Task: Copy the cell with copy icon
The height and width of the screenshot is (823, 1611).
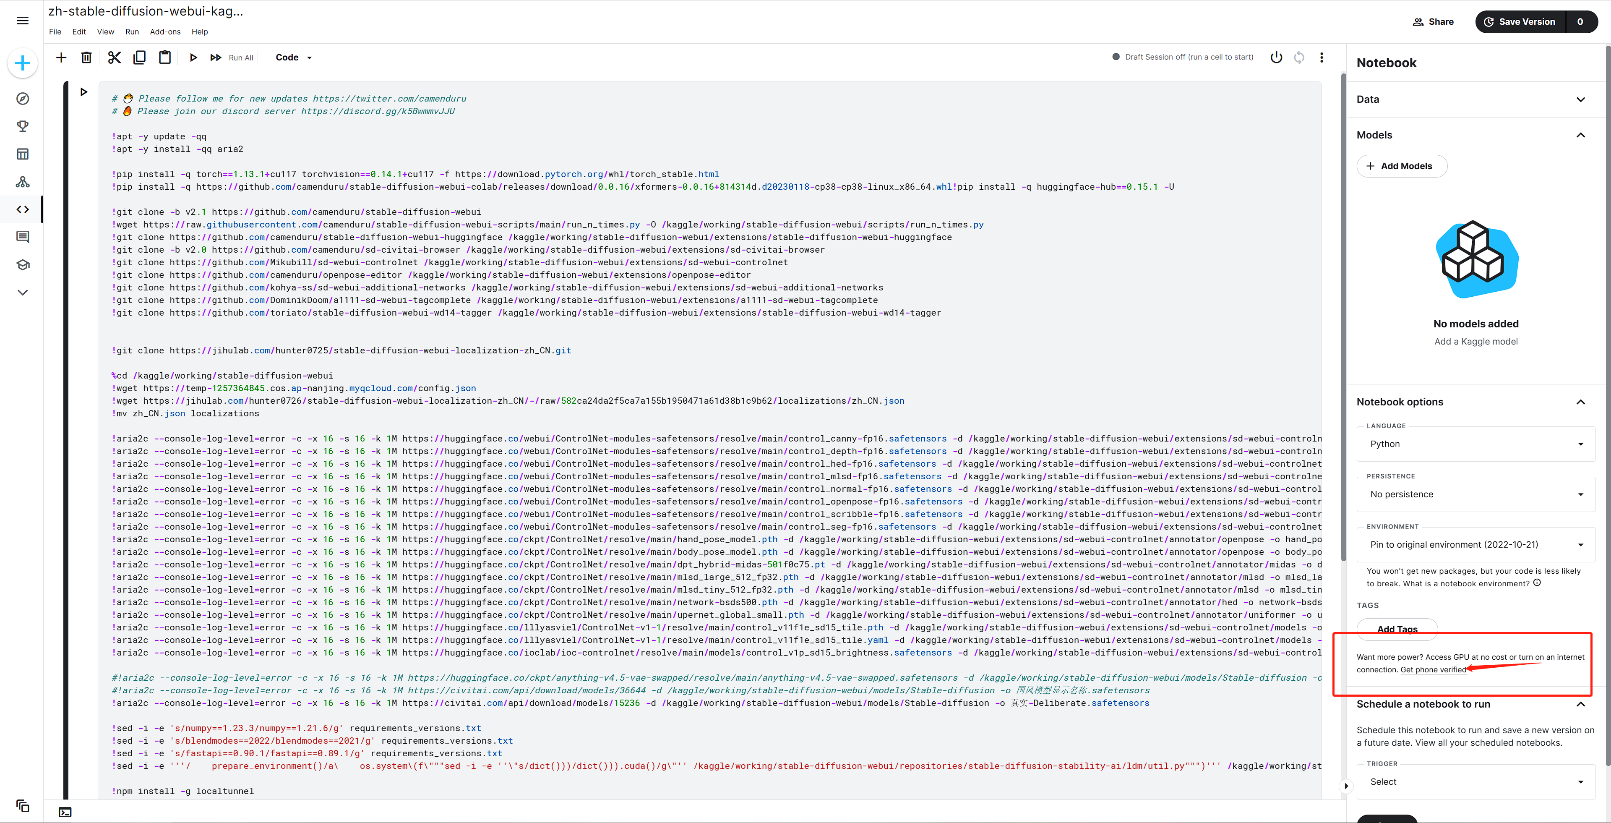Action: (139, 57)
